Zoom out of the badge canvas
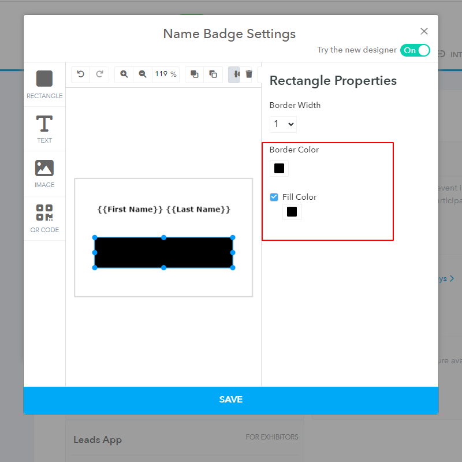The width and height of the screenshot is (462, 462). 143,74
